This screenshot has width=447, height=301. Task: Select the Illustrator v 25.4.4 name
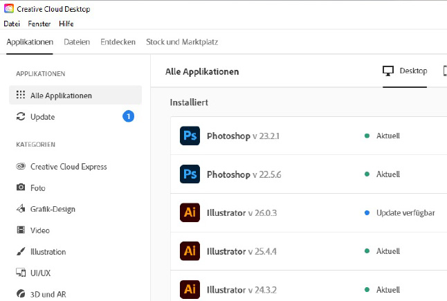tap(241, 251)
